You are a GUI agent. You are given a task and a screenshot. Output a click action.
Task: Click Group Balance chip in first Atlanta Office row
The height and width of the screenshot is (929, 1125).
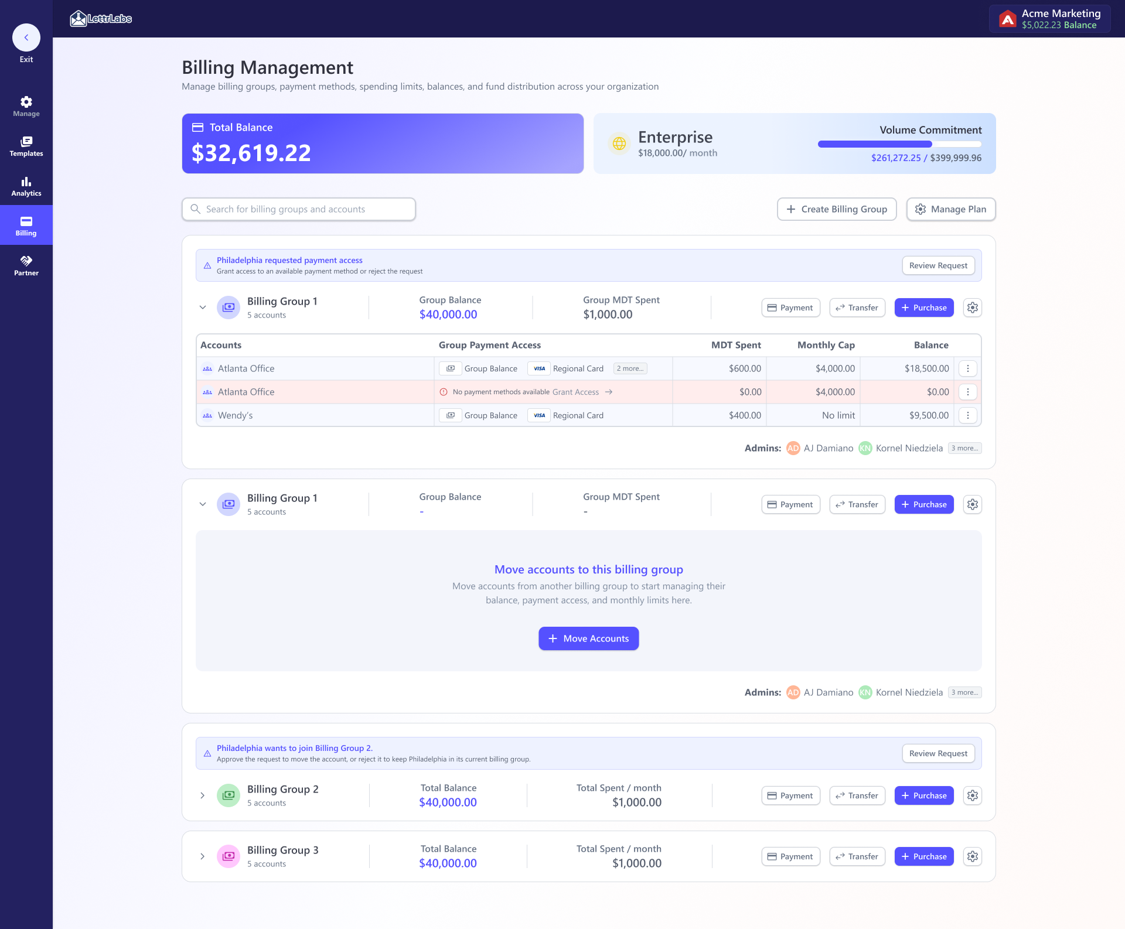coord(479,368)
